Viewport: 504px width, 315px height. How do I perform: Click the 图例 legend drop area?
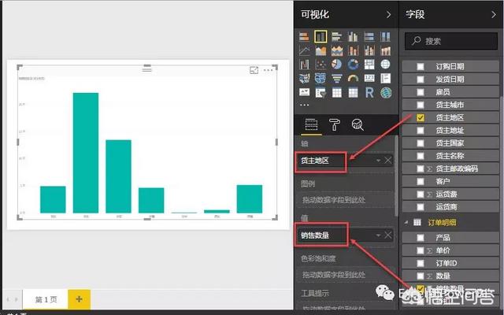tap(345, 200)
